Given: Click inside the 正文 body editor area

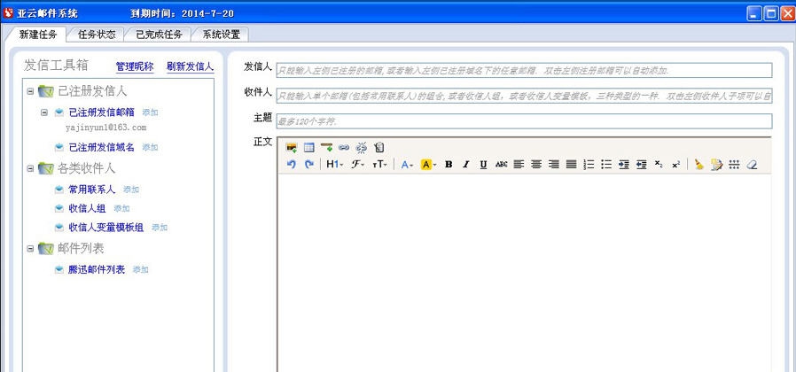Looking at the screenshot, I should click(525, 273).
